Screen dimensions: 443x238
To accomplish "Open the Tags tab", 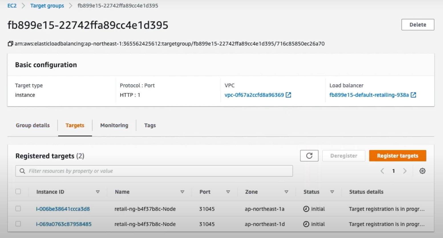I will [150, 125].
